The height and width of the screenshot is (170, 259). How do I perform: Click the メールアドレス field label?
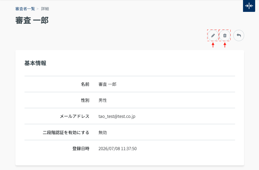coord(74,116)
